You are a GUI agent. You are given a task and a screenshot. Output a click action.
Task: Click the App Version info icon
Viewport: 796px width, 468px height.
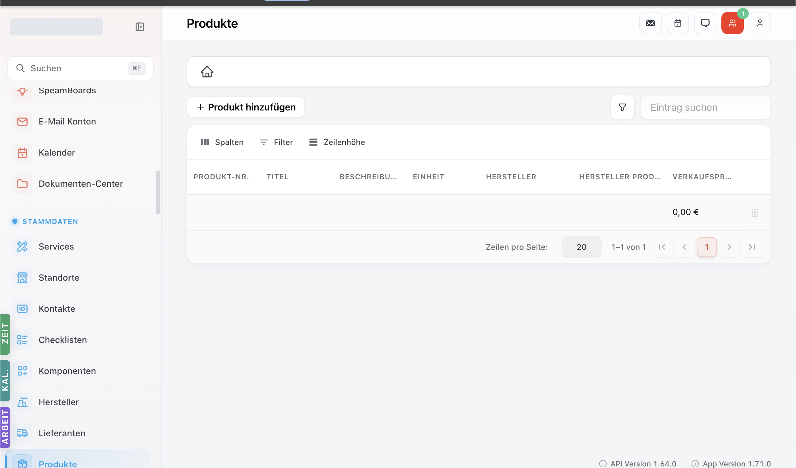(695, 464)
